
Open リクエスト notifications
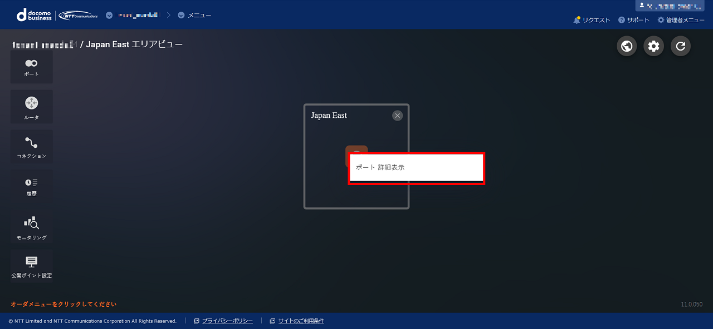tap(592, 20)
